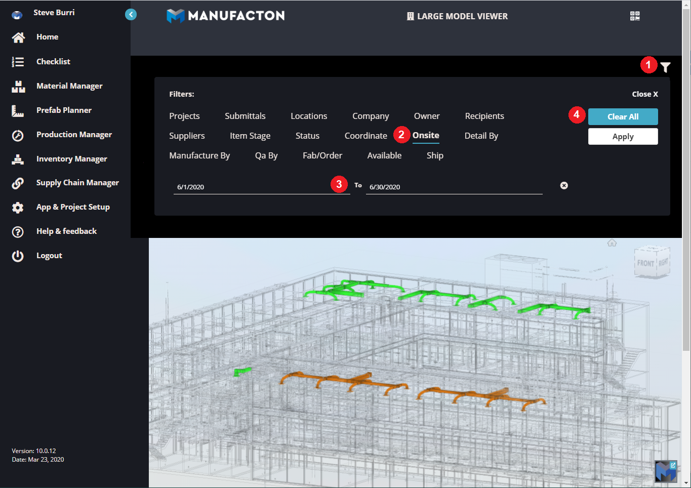691x488 pixels.
Task: Click the Production Manager gauge icon
Action: pyautogui.click(x=18, y=134)
